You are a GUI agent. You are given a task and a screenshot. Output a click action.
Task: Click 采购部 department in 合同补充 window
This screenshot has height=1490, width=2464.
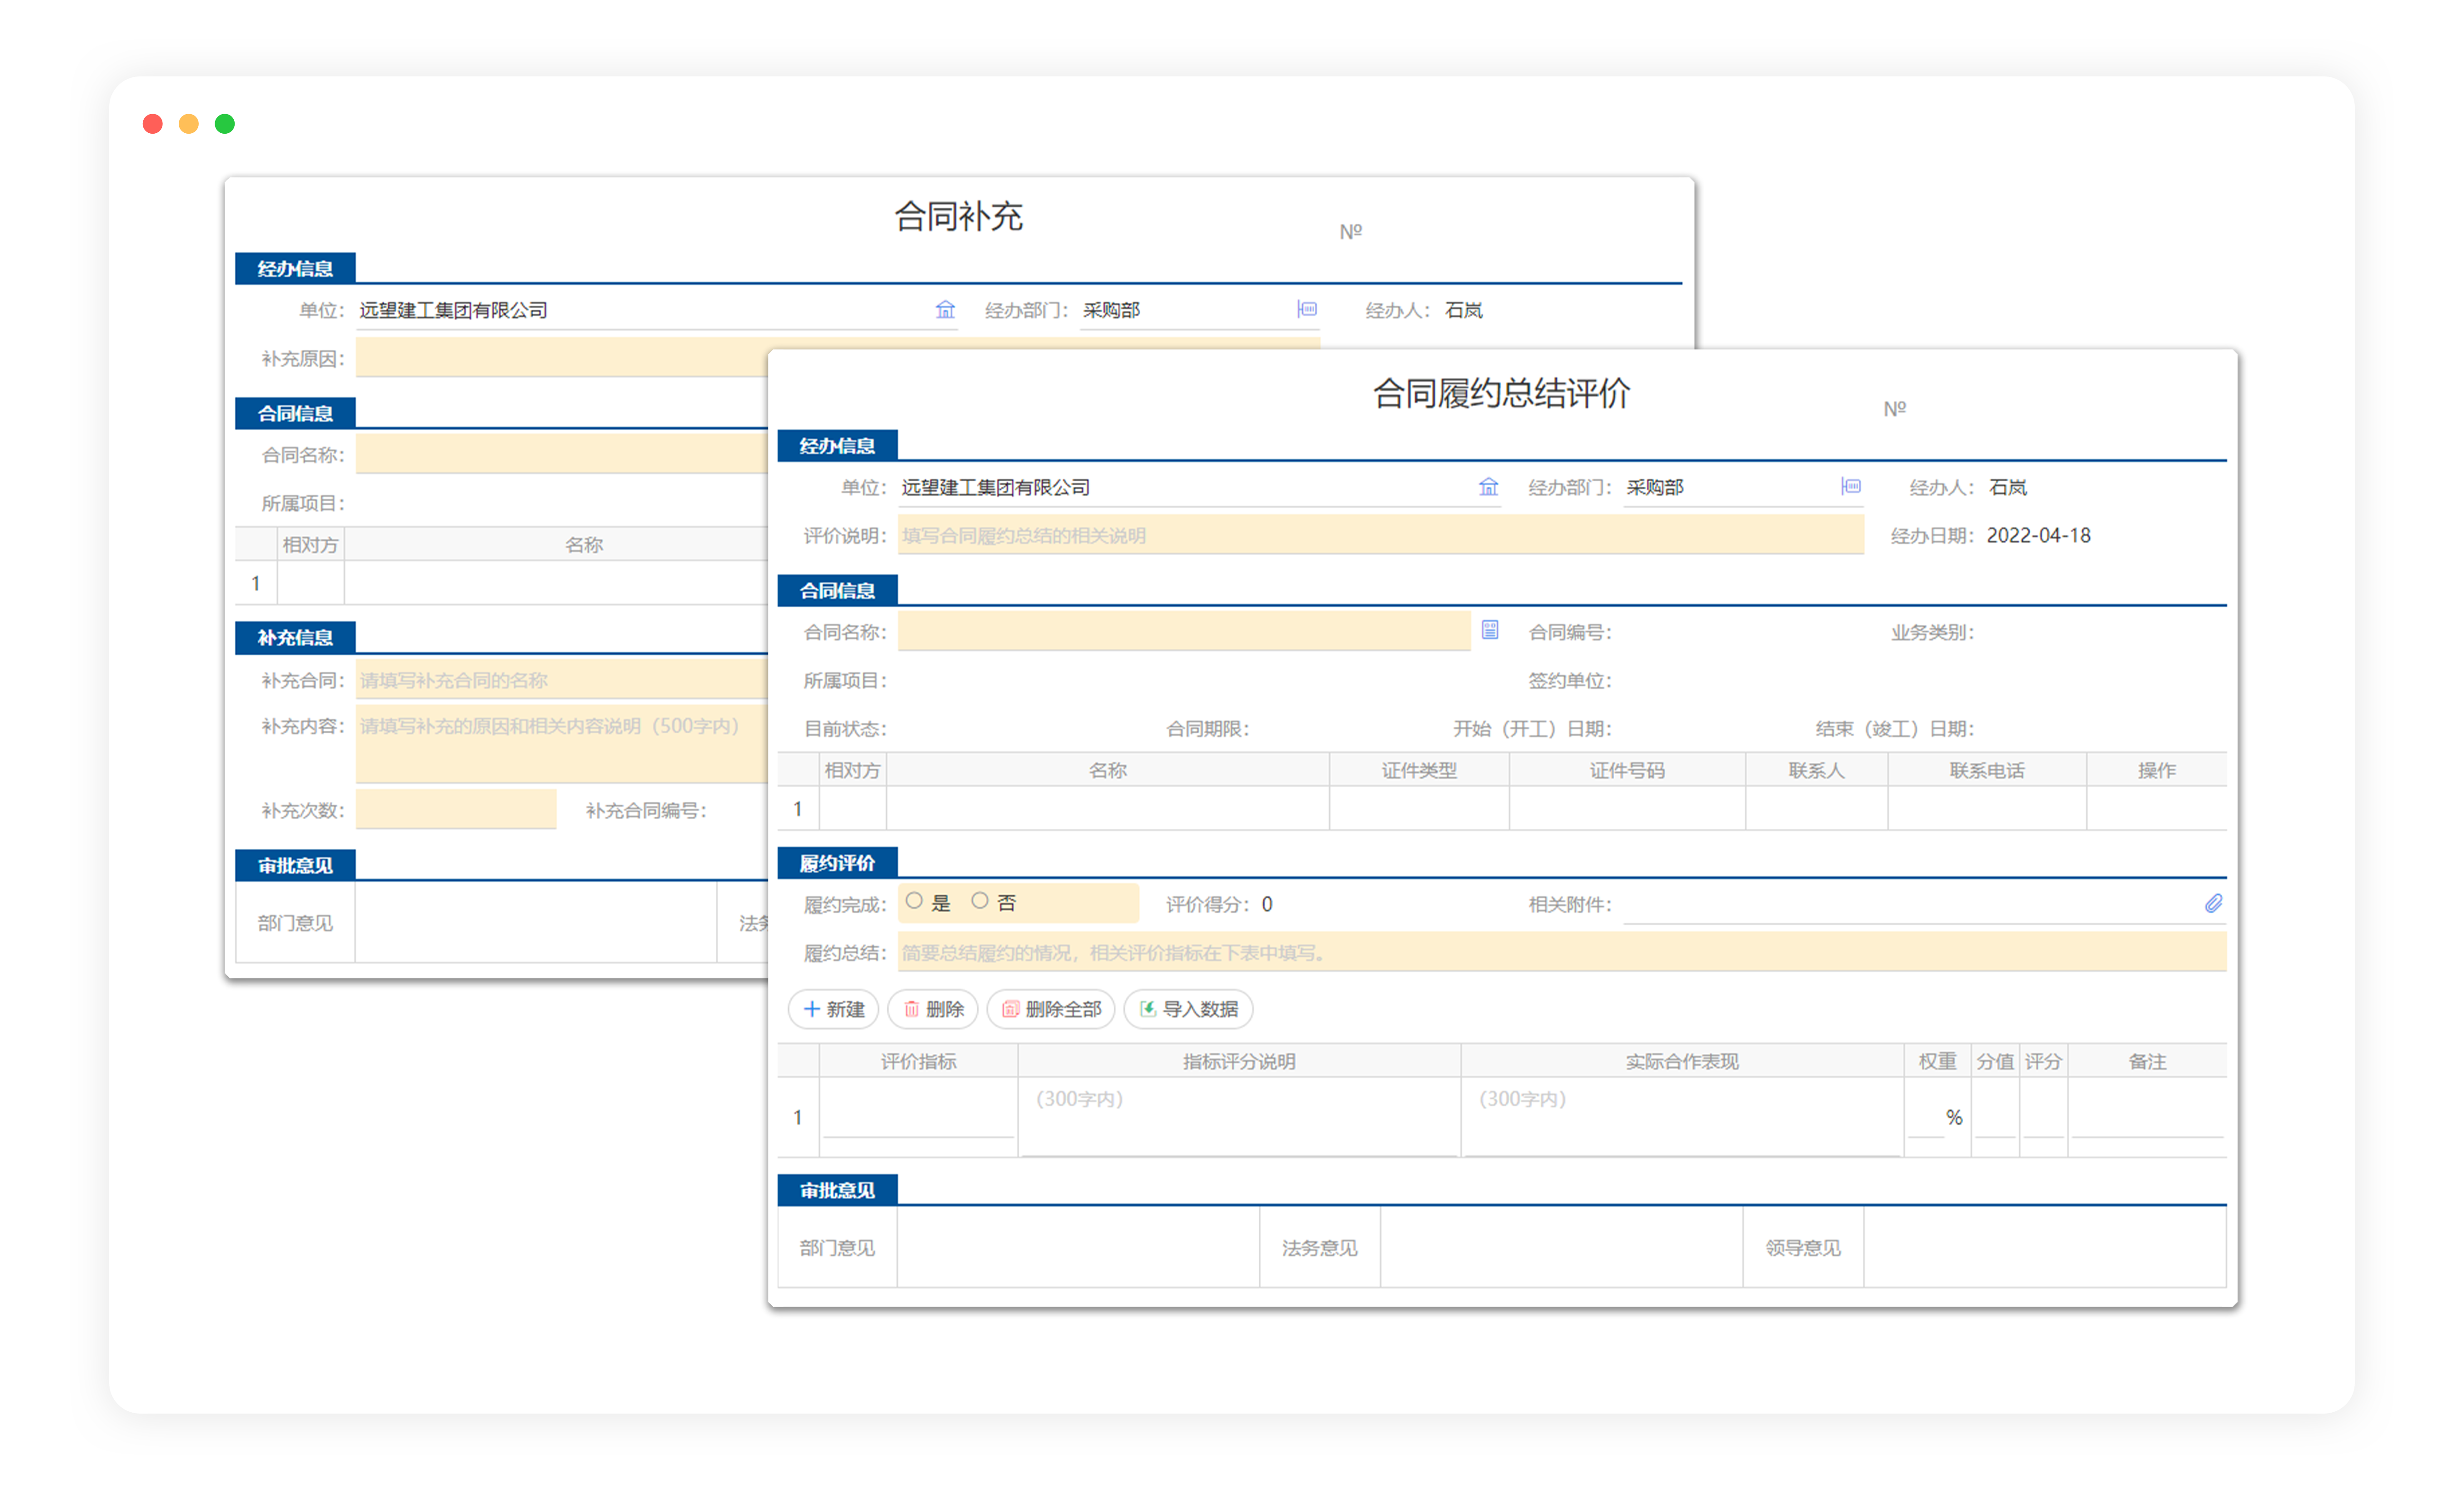(x=1111, y=310)
